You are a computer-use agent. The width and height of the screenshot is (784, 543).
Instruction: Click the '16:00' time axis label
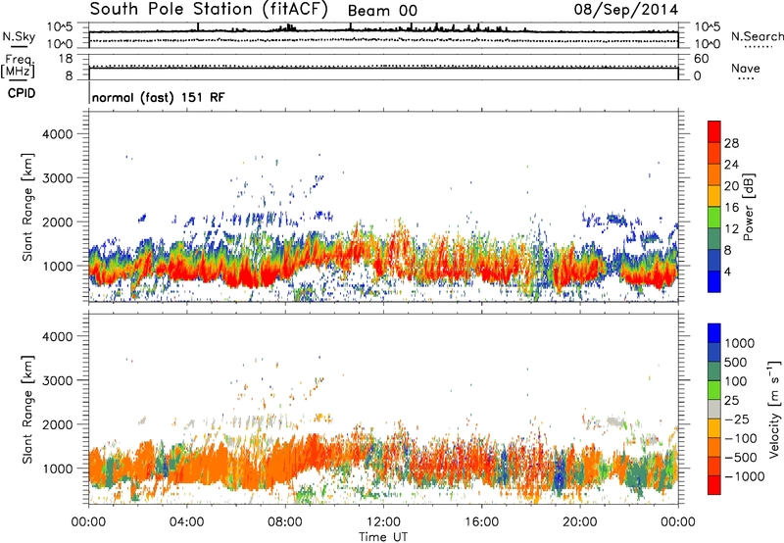(481, 522)
